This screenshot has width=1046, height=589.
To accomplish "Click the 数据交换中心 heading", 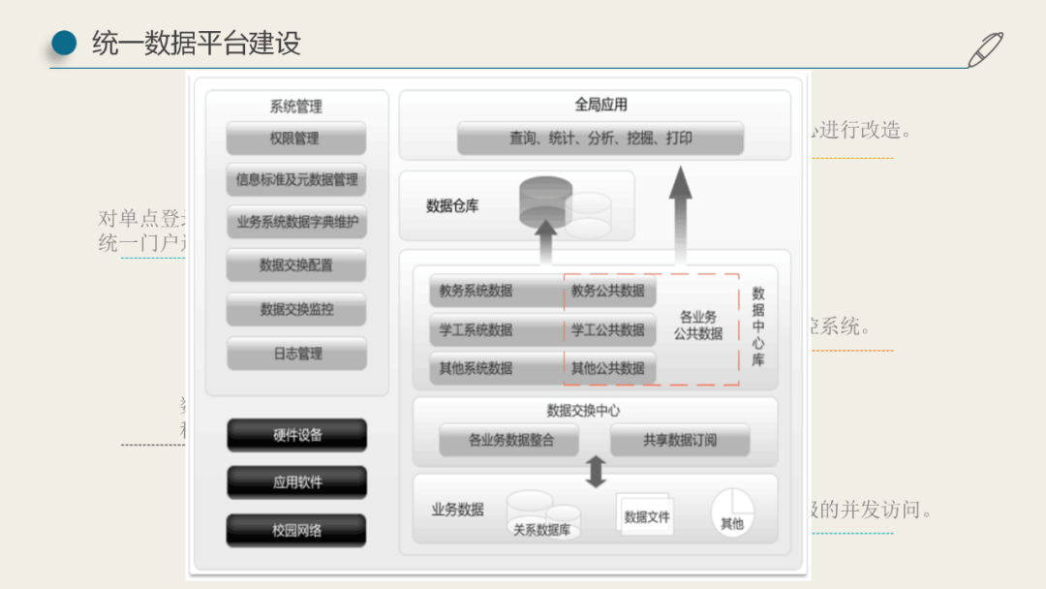I will [x=583, y=410].
